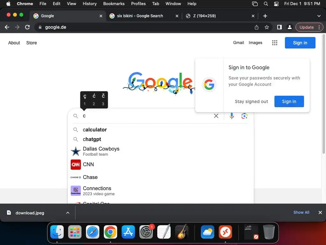Click the Update button in toolbar
Image resolution: width=326 pixels, height=245 pixels.
click(x=307, y=27)
